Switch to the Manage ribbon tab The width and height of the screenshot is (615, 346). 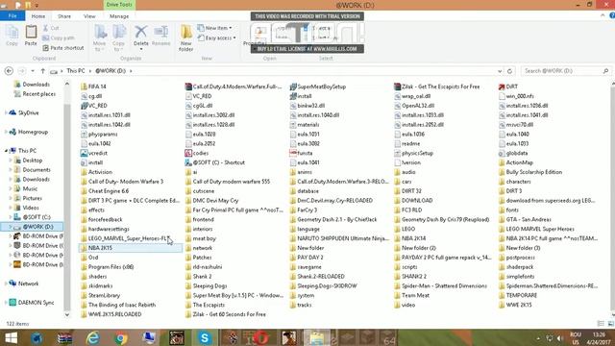[x=119, y=16]
